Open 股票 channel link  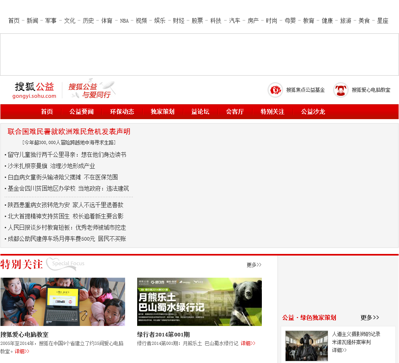pyautogui.click(x=197, y=21)
